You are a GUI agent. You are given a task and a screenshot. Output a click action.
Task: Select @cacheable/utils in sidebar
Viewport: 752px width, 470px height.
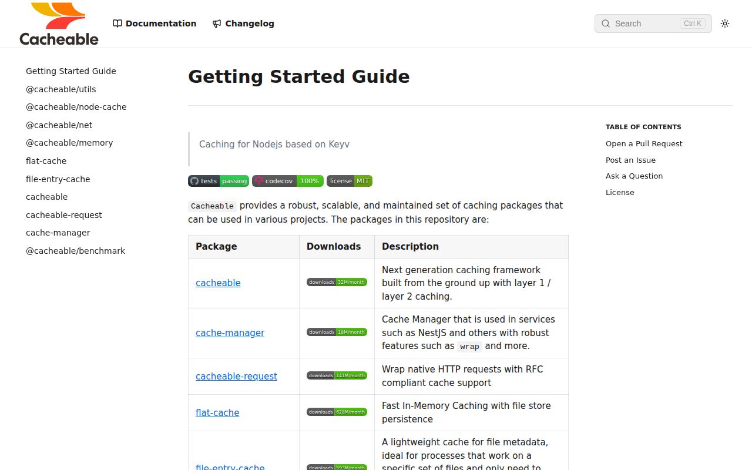pos(61,89)
